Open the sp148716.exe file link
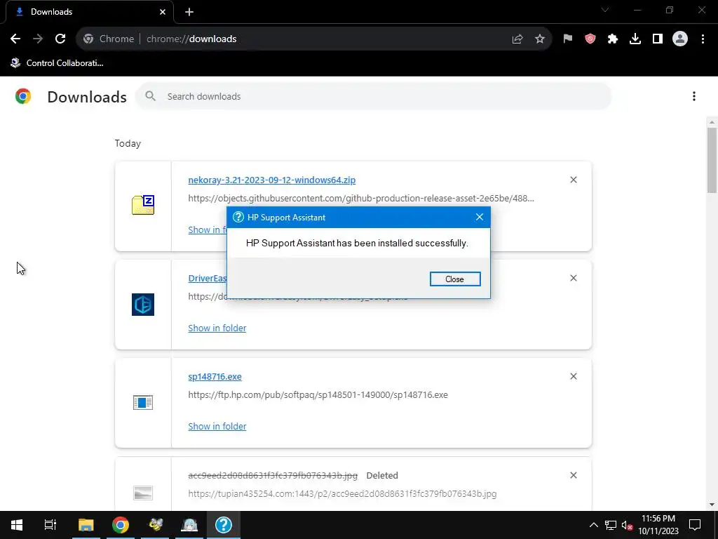 [215, 377]
